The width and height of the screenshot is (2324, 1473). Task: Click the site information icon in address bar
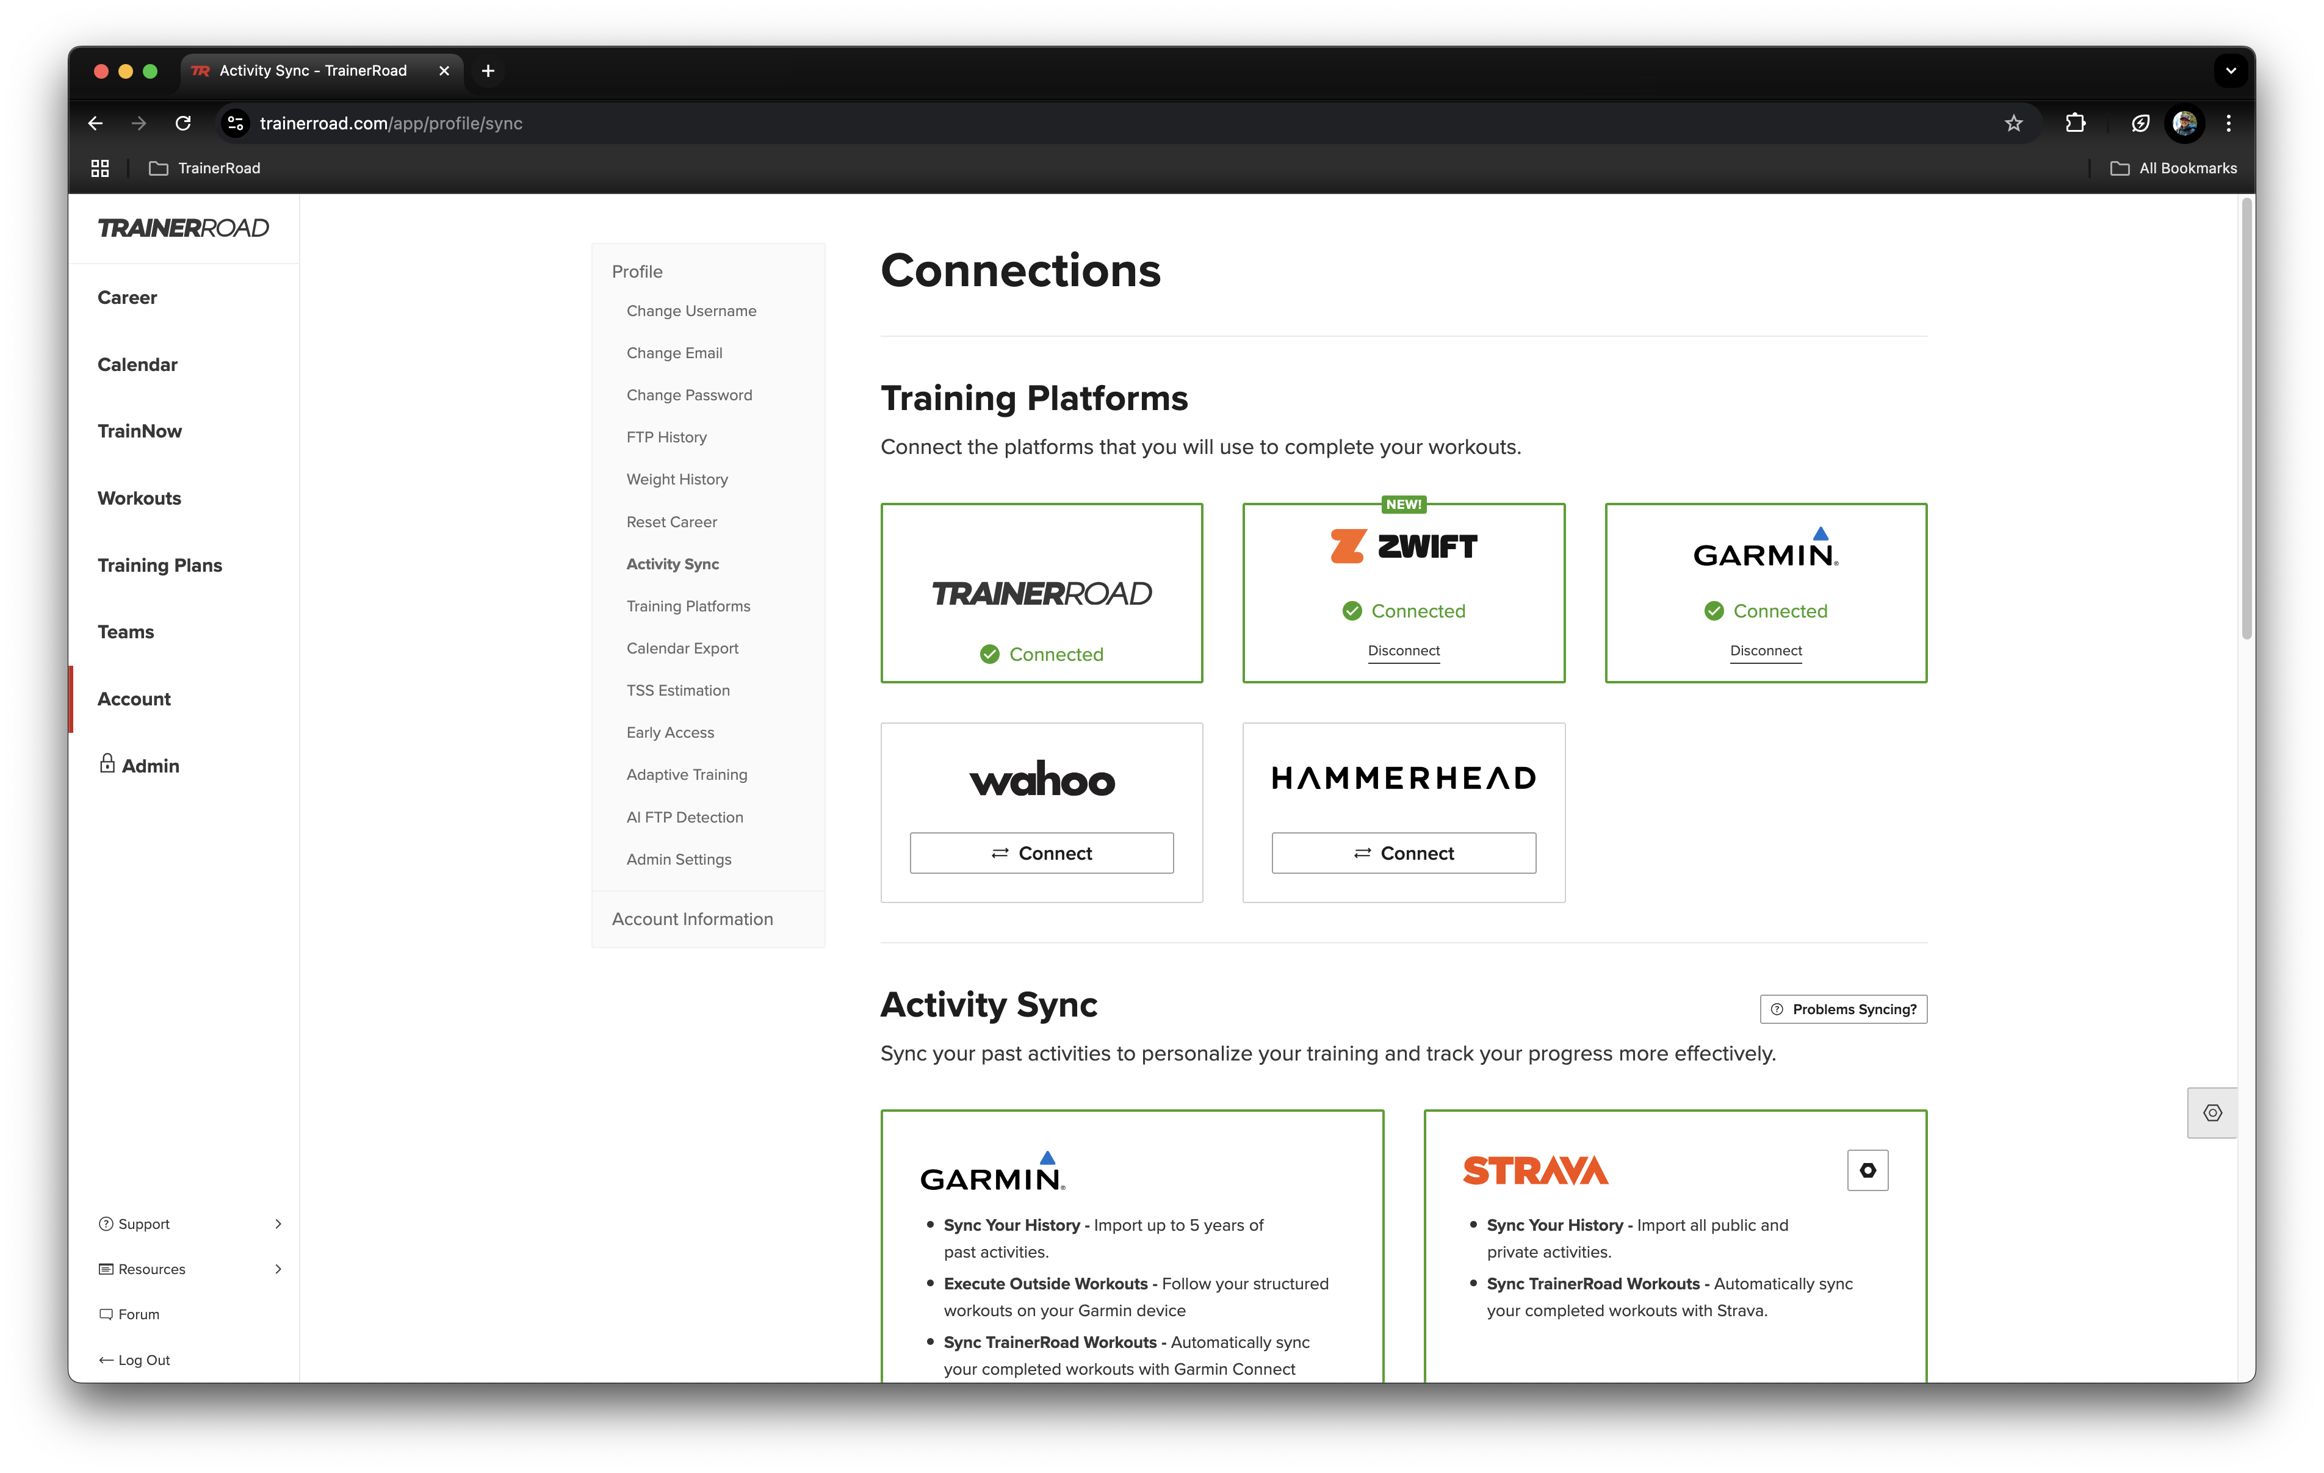pos(234,123)
